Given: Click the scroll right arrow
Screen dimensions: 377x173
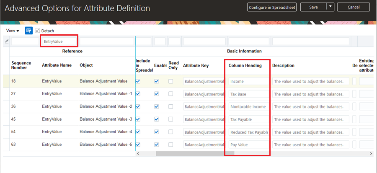Looking at the screenshot, I should pos(371,154).
